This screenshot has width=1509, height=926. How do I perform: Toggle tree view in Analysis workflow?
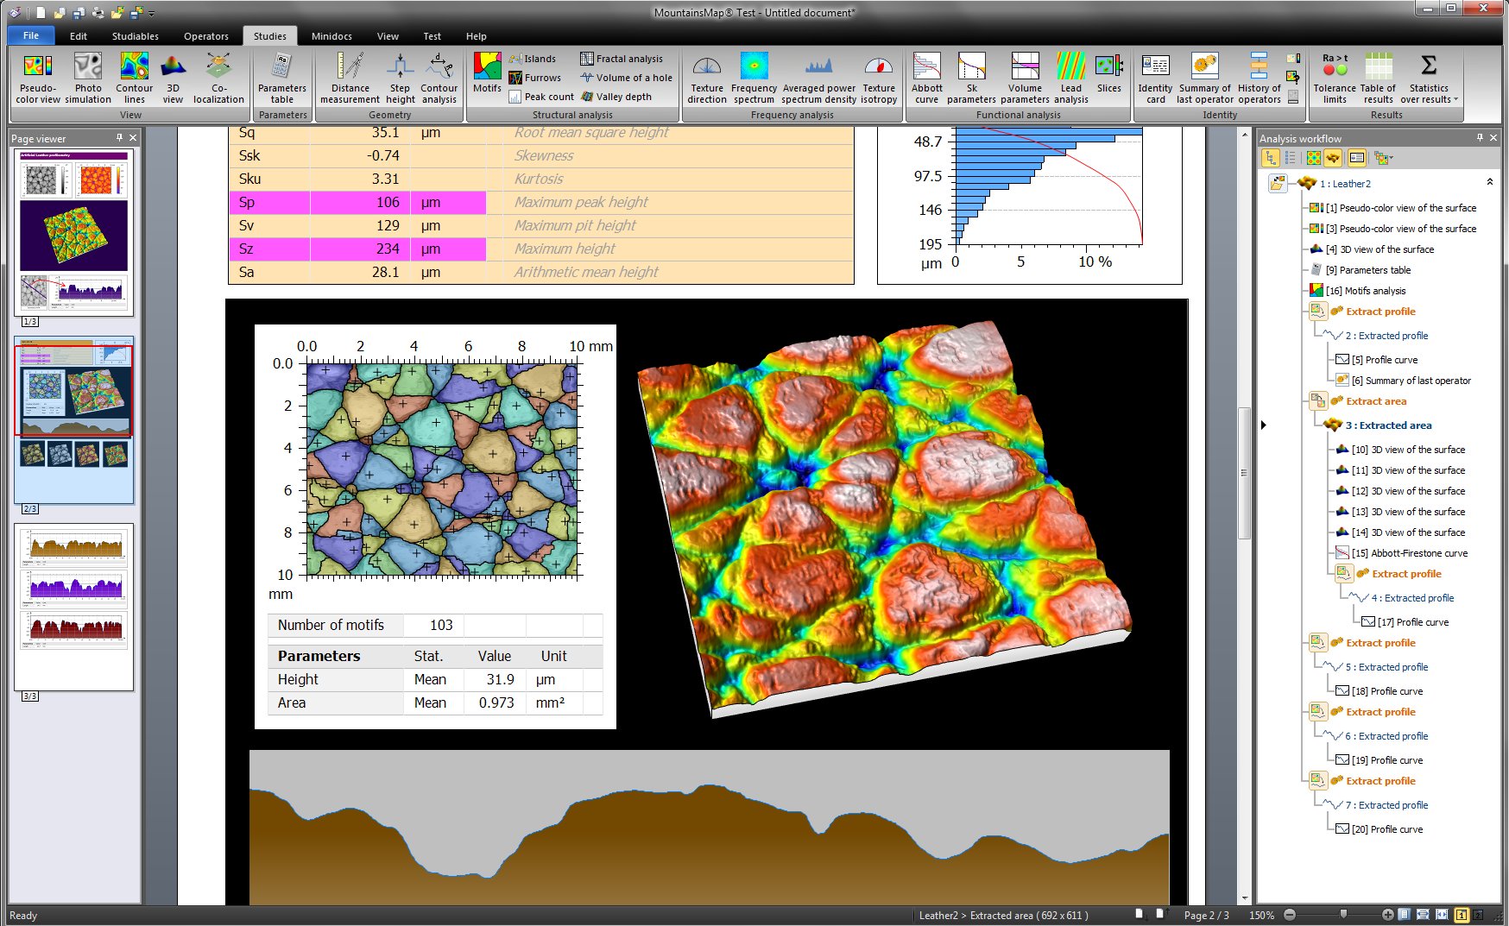click(x=1270, y=158)
